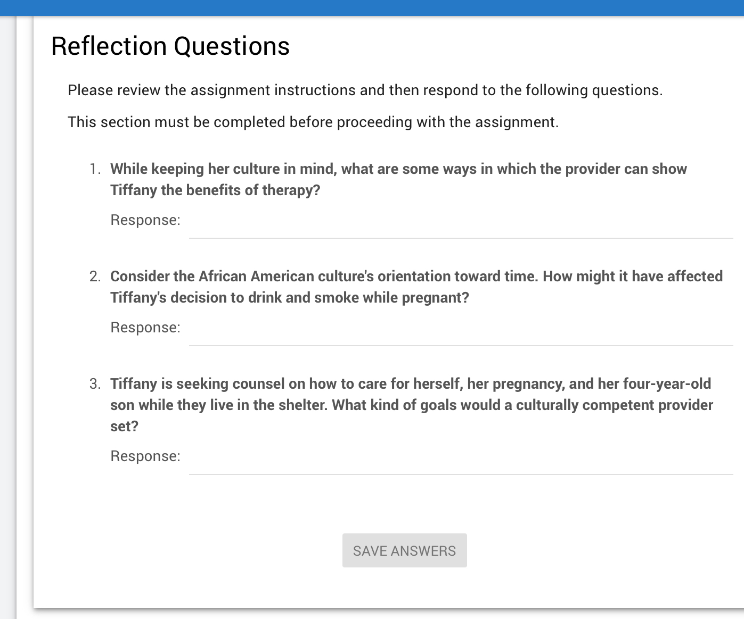Click the assignment instructions sentence
744x619 pixels.
pyautogui.click(x=365, y=90)
